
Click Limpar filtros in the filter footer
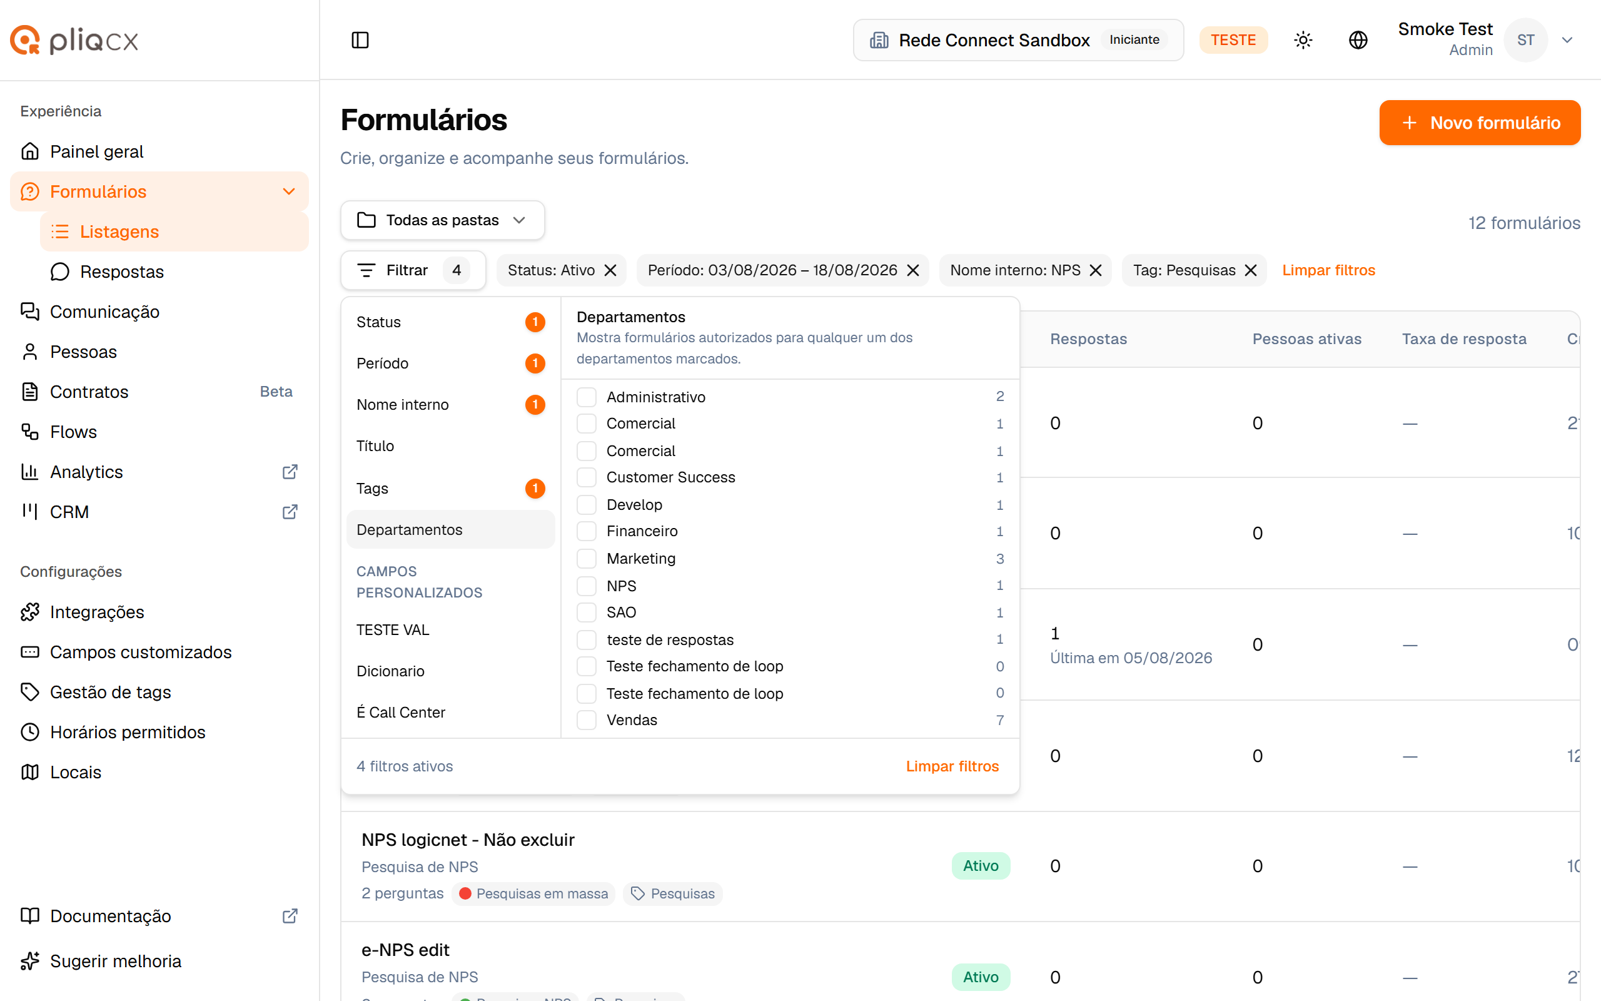[952, 766]
